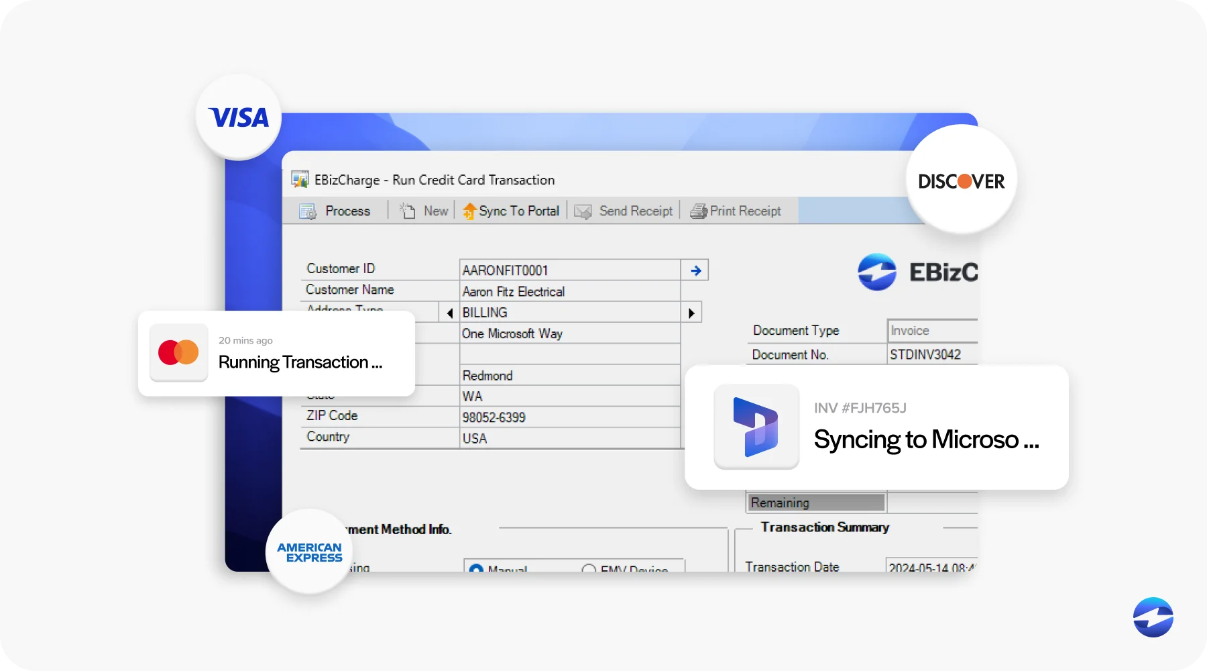This screenshot has width=1207, height=671.
Task: Click the Send Receipt envelope icon
Action: tap(583, 211)
